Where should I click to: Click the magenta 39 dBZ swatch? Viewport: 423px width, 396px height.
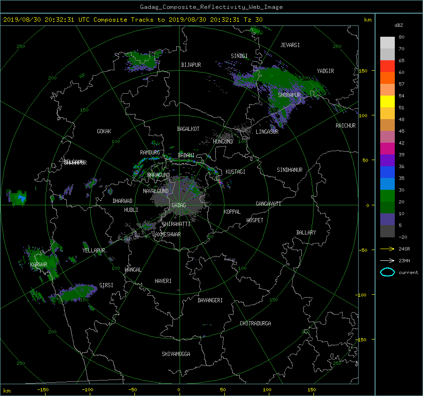tap(387, 149)
